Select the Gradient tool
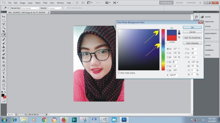This screenshot has height=123, width=220. point(3,58)
